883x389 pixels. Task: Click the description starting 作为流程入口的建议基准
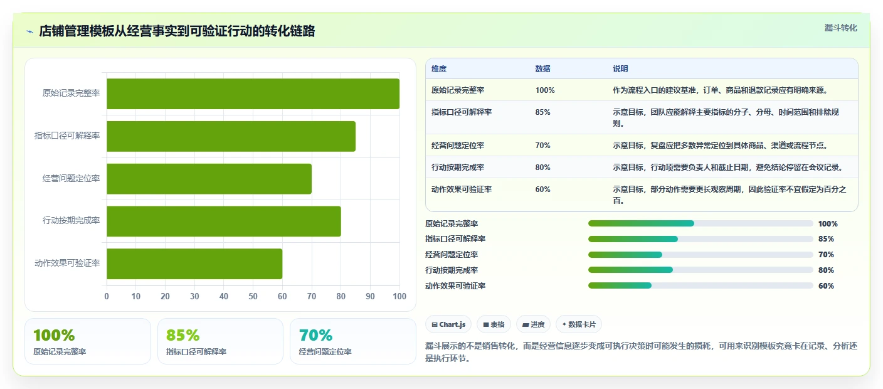point(721,90)
